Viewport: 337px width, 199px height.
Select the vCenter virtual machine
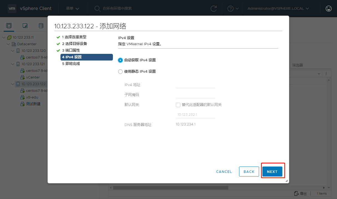(x=33, y=77)
